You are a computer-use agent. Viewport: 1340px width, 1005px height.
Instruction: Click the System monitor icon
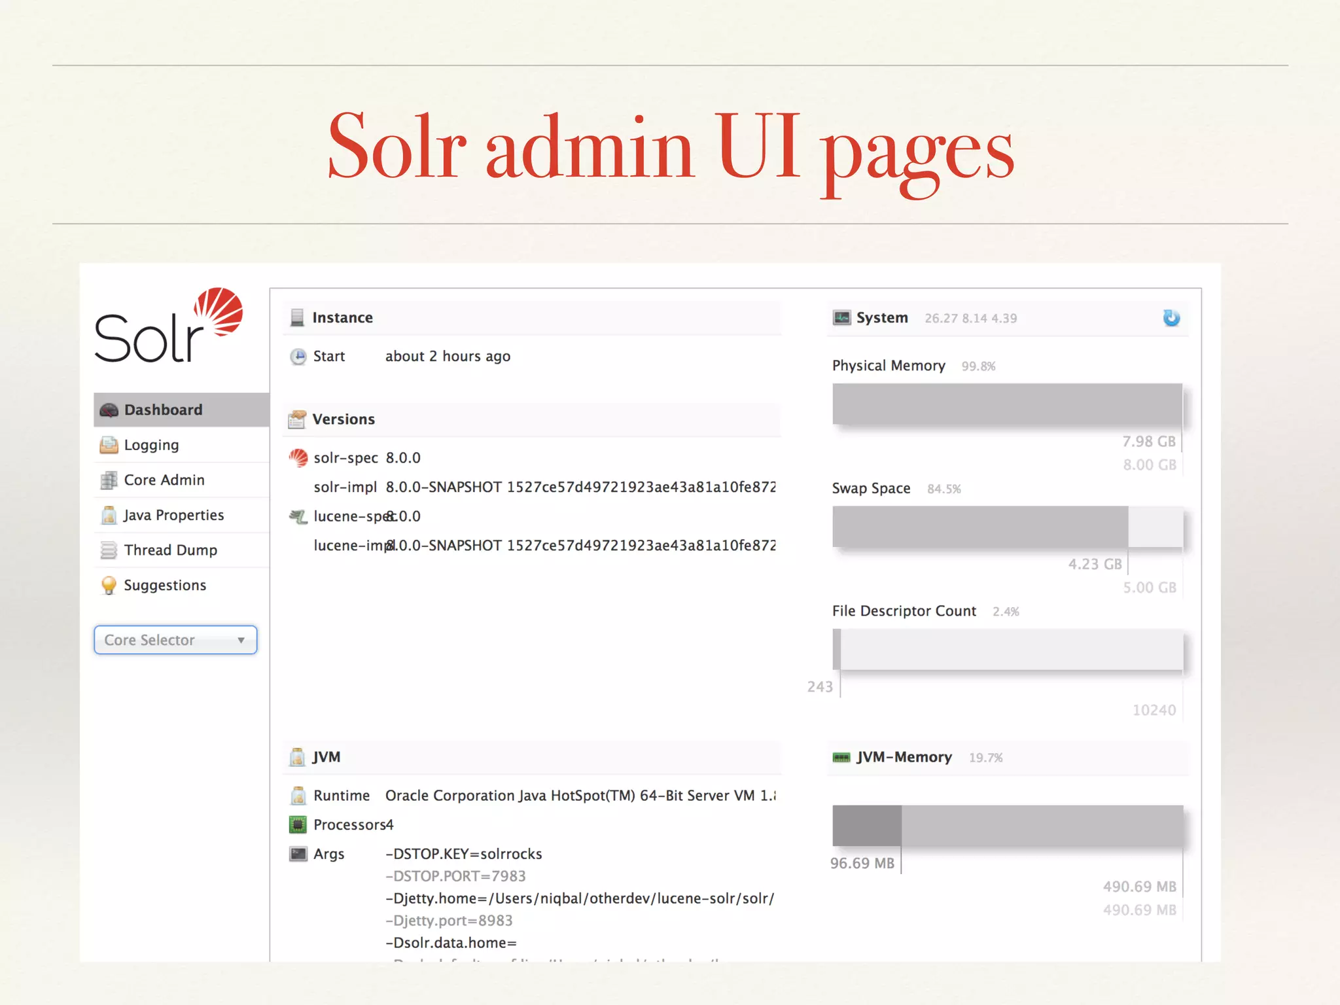pyautogui.click(x=841, y=318)
